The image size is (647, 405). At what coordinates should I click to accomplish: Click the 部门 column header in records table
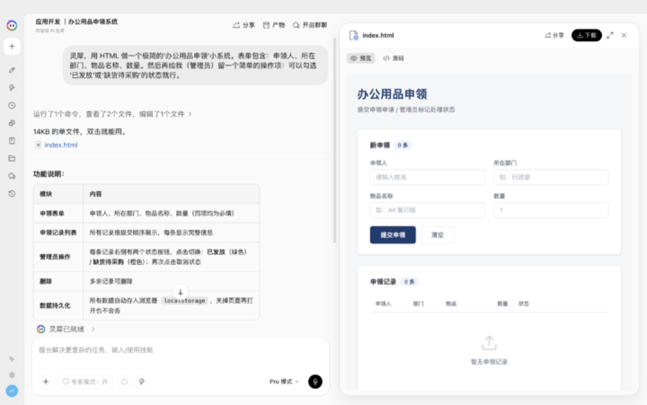pyautogui.click(x=418, y=304)
